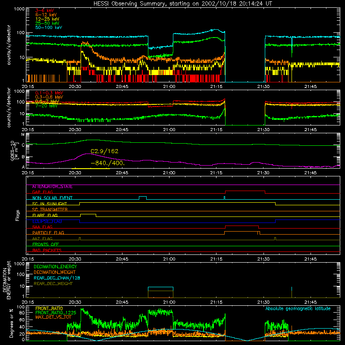Click the C2.9/162 flare class annotation
The image size is (345, 345).
[x=104, y=151]
